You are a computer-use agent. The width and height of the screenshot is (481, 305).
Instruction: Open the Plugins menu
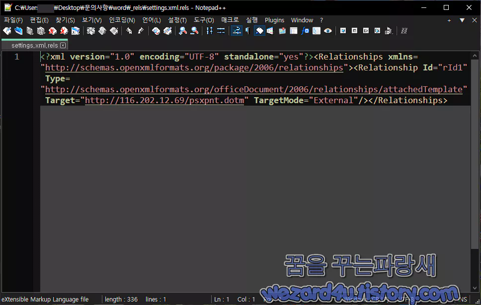coord(275,20)
